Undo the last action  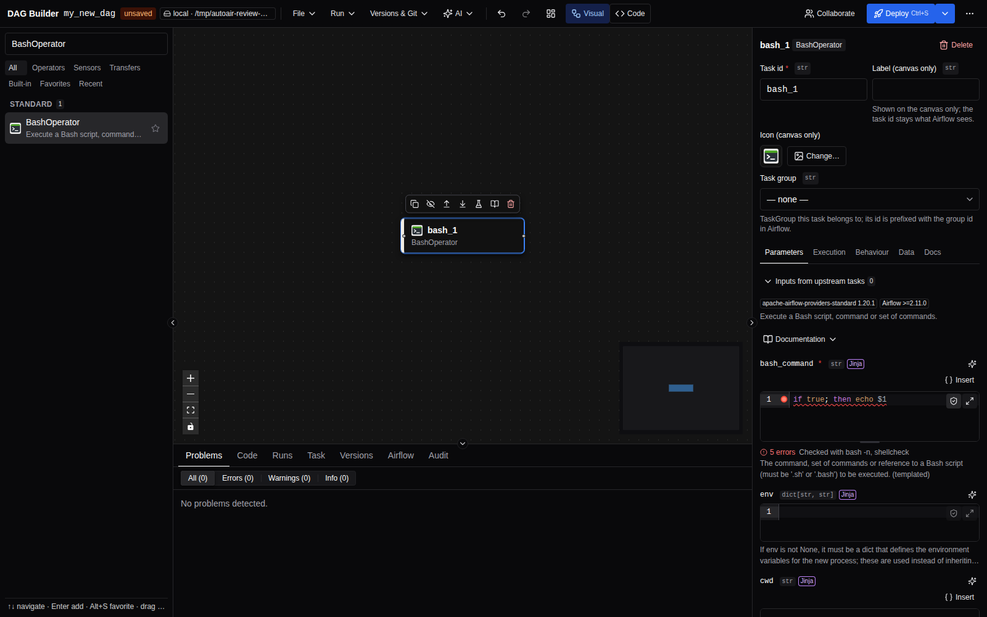coord(502,14)
